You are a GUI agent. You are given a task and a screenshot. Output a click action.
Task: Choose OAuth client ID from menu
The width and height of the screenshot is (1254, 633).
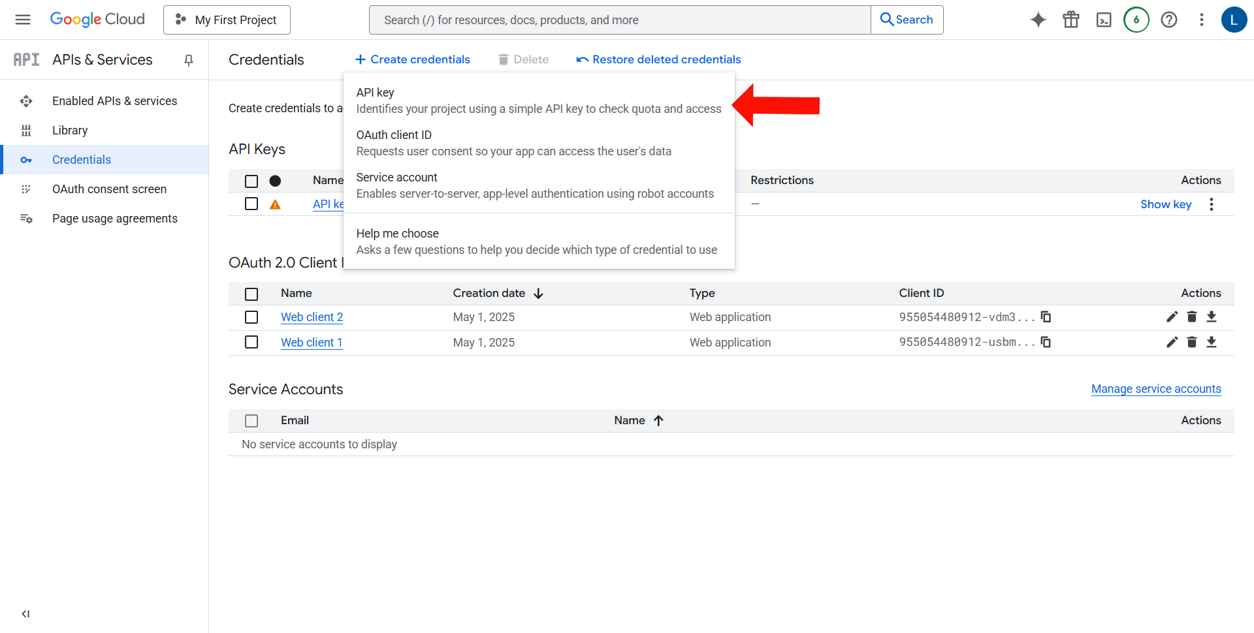click(x=539, y=143)
